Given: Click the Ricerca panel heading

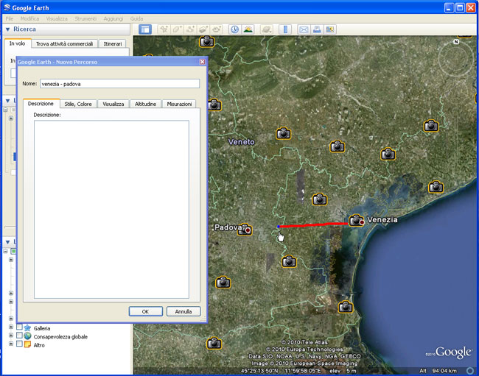Looking at the screenshot, I should [x=24, y=29].
